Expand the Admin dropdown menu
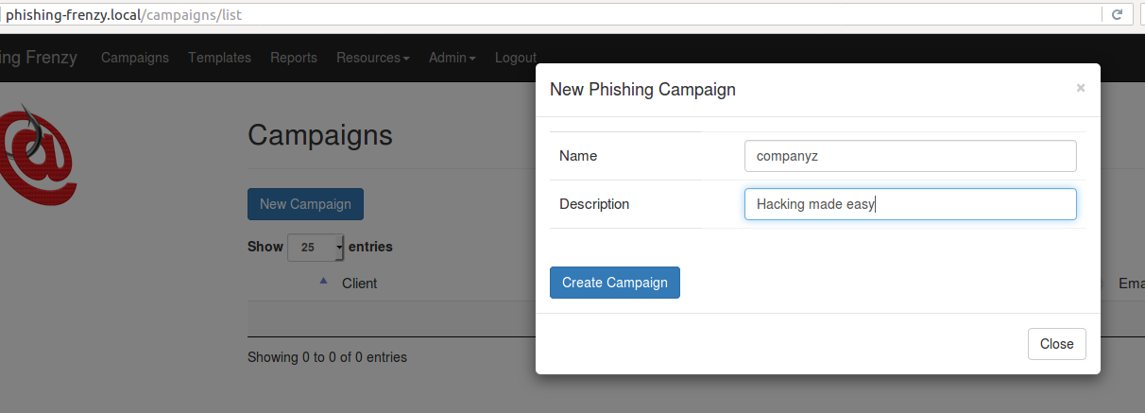Screen dimensions: 1145x413 click(x=452, y=58)
